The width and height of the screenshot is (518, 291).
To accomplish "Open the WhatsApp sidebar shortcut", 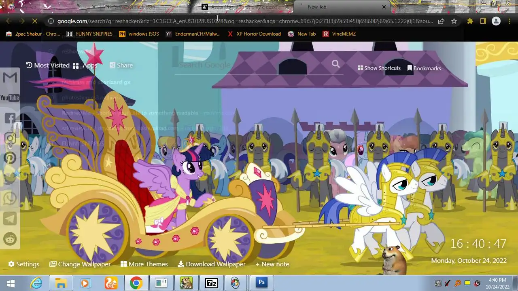I will [10, 198].
